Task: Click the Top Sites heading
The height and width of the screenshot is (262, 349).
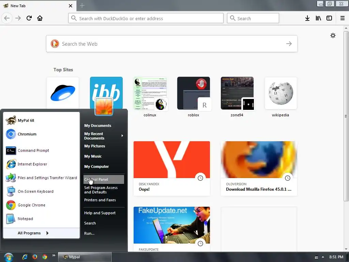Action: pos(63,70)
